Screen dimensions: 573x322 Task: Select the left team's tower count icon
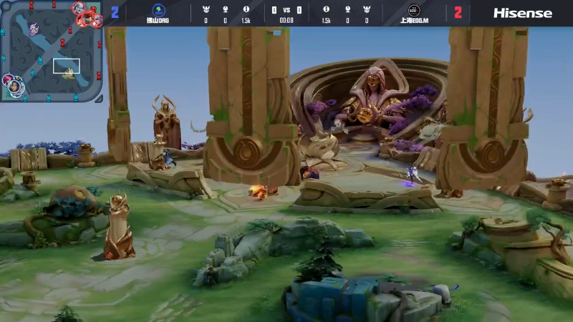pyautogui.click(x=225, y=10)
